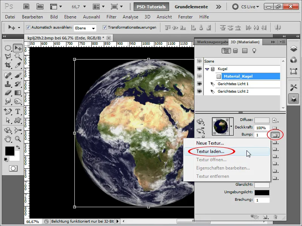
Task: Open the Filter menu
Action: coord(111,17)
